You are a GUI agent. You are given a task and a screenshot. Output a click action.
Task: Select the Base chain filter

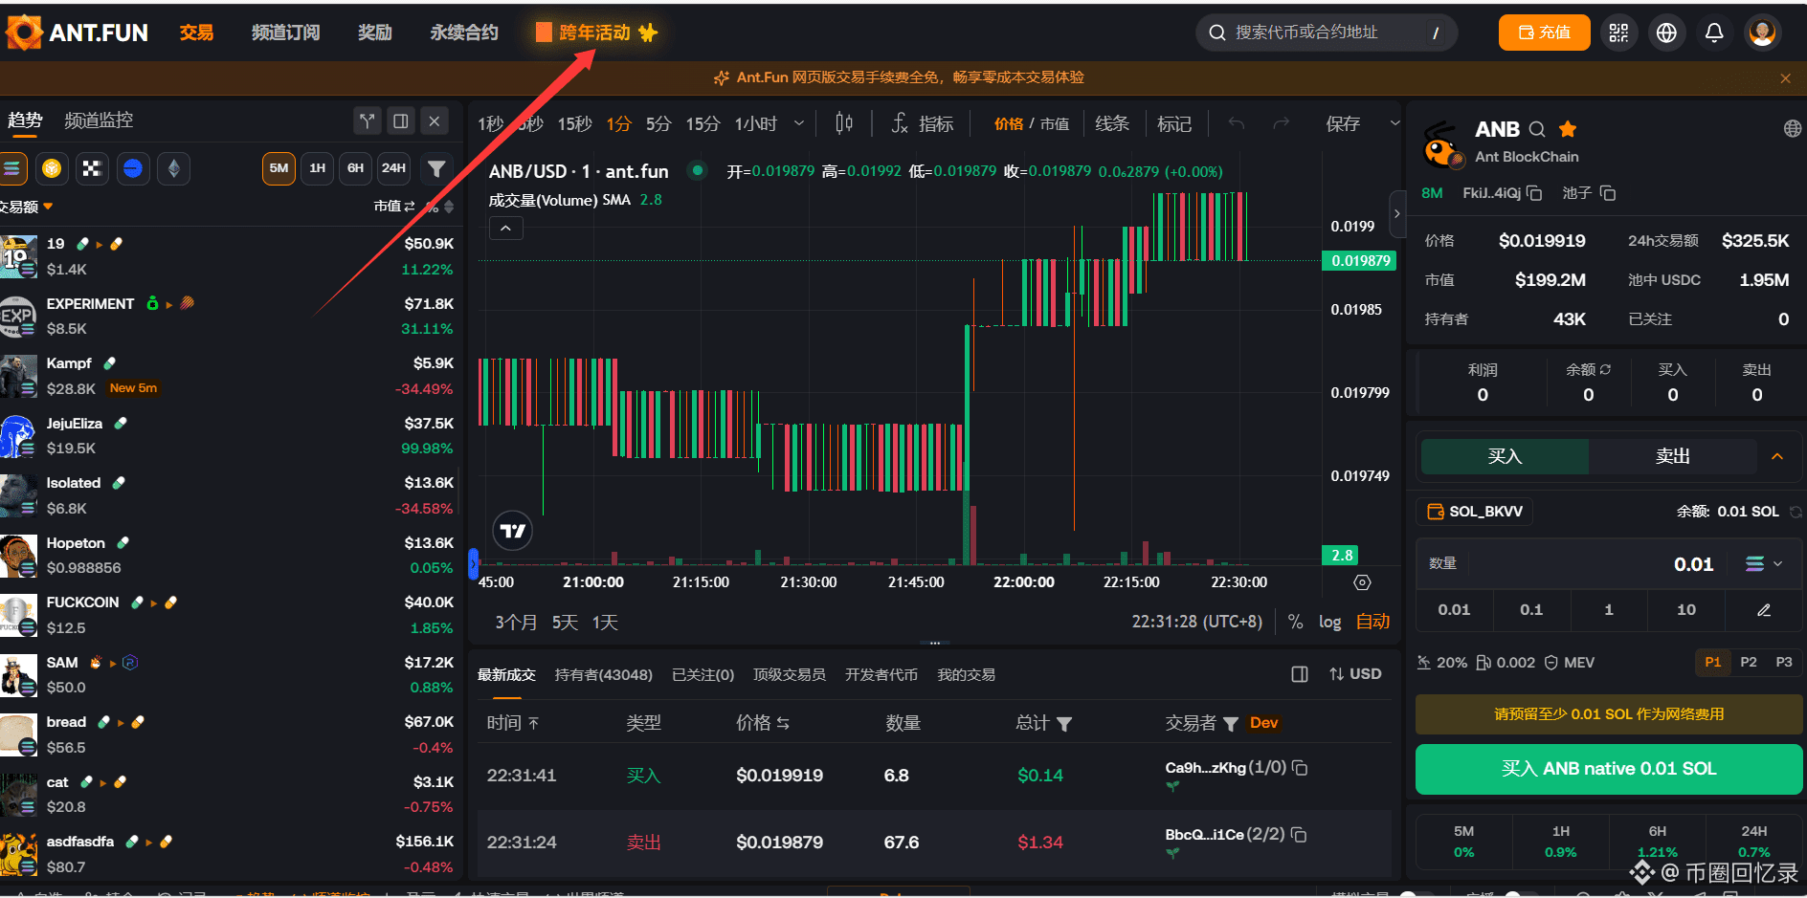coord(133,168)
